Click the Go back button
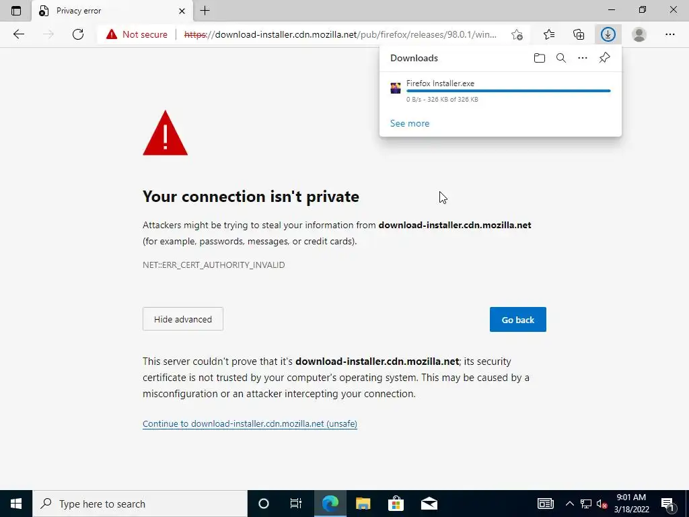 [517, 320]
